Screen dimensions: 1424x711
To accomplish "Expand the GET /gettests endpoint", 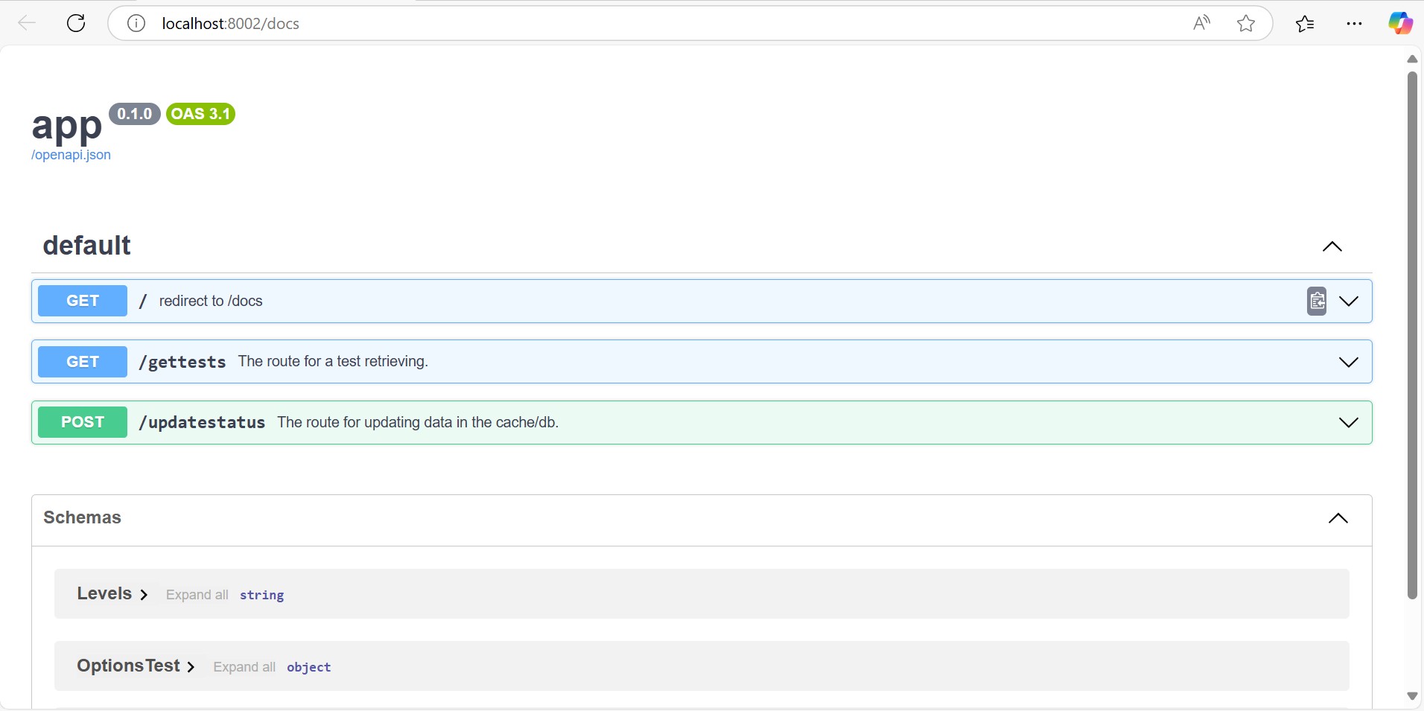I will (x=1349, y=362).
